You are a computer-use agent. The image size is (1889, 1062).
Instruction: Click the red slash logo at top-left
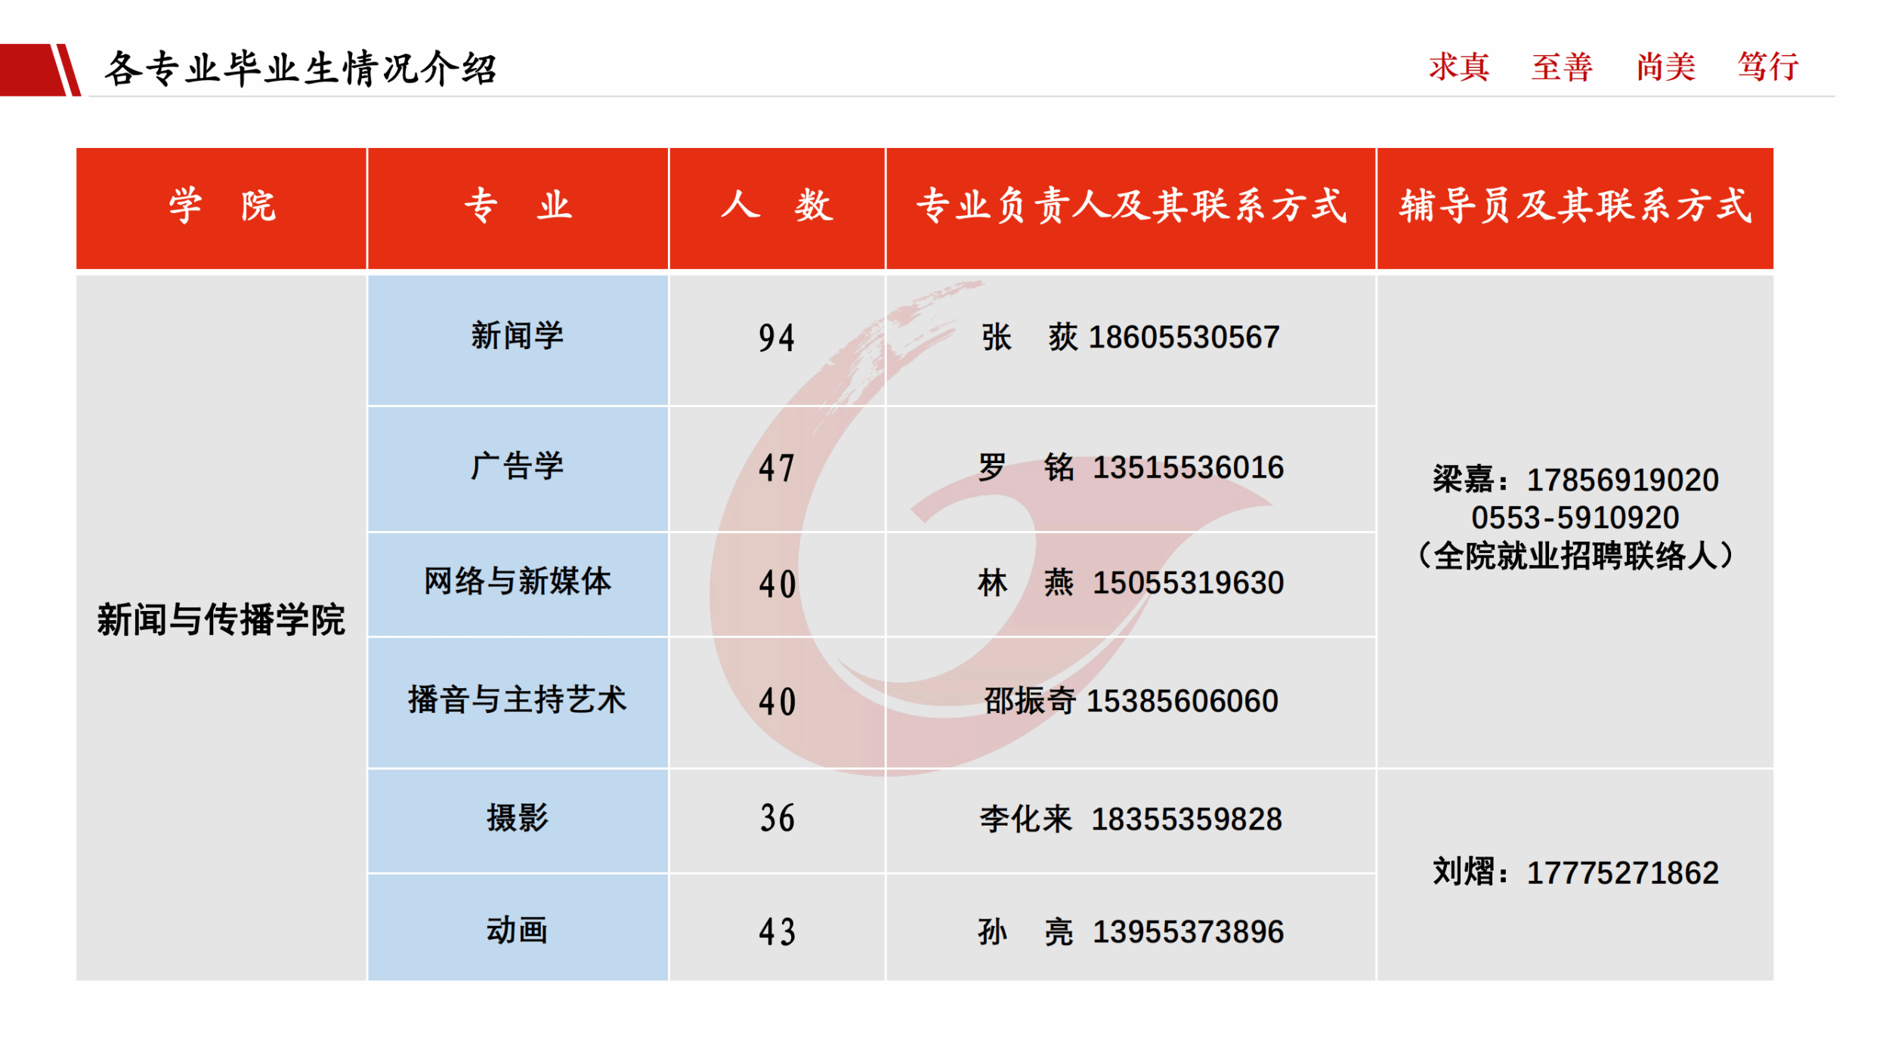(x=42, y=69)
